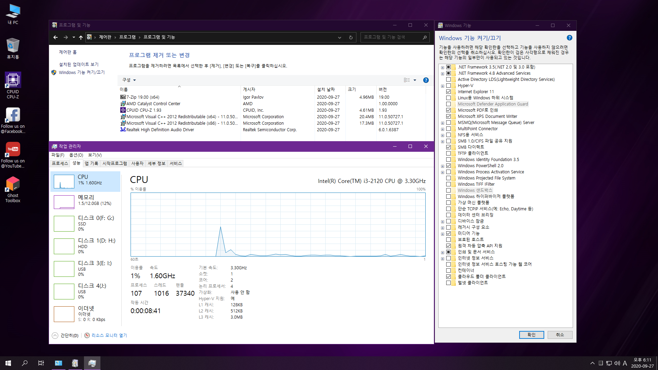The image size is (658, 370).
Task: Click the Task View taskbar icon
Action: point(41,363)
